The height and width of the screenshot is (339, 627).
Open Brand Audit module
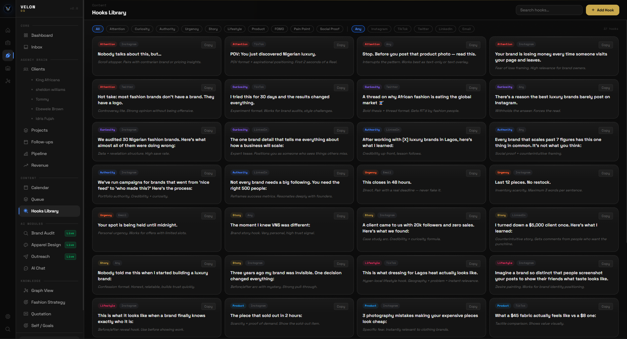pos(49,233)
